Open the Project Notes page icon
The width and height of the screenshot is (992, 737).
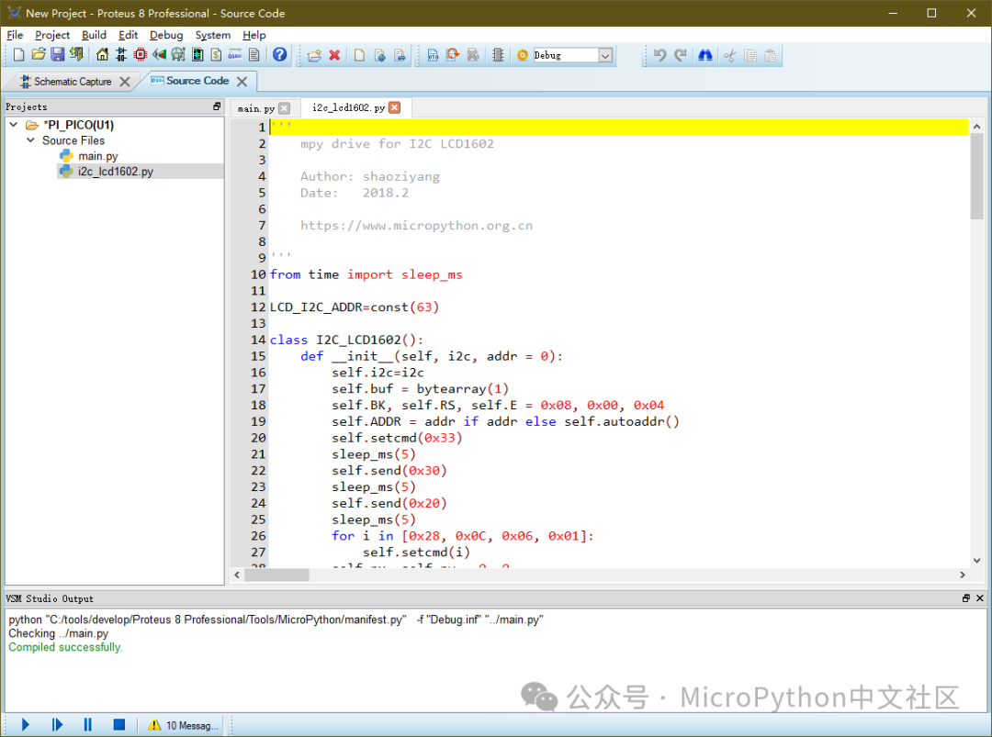254,55
